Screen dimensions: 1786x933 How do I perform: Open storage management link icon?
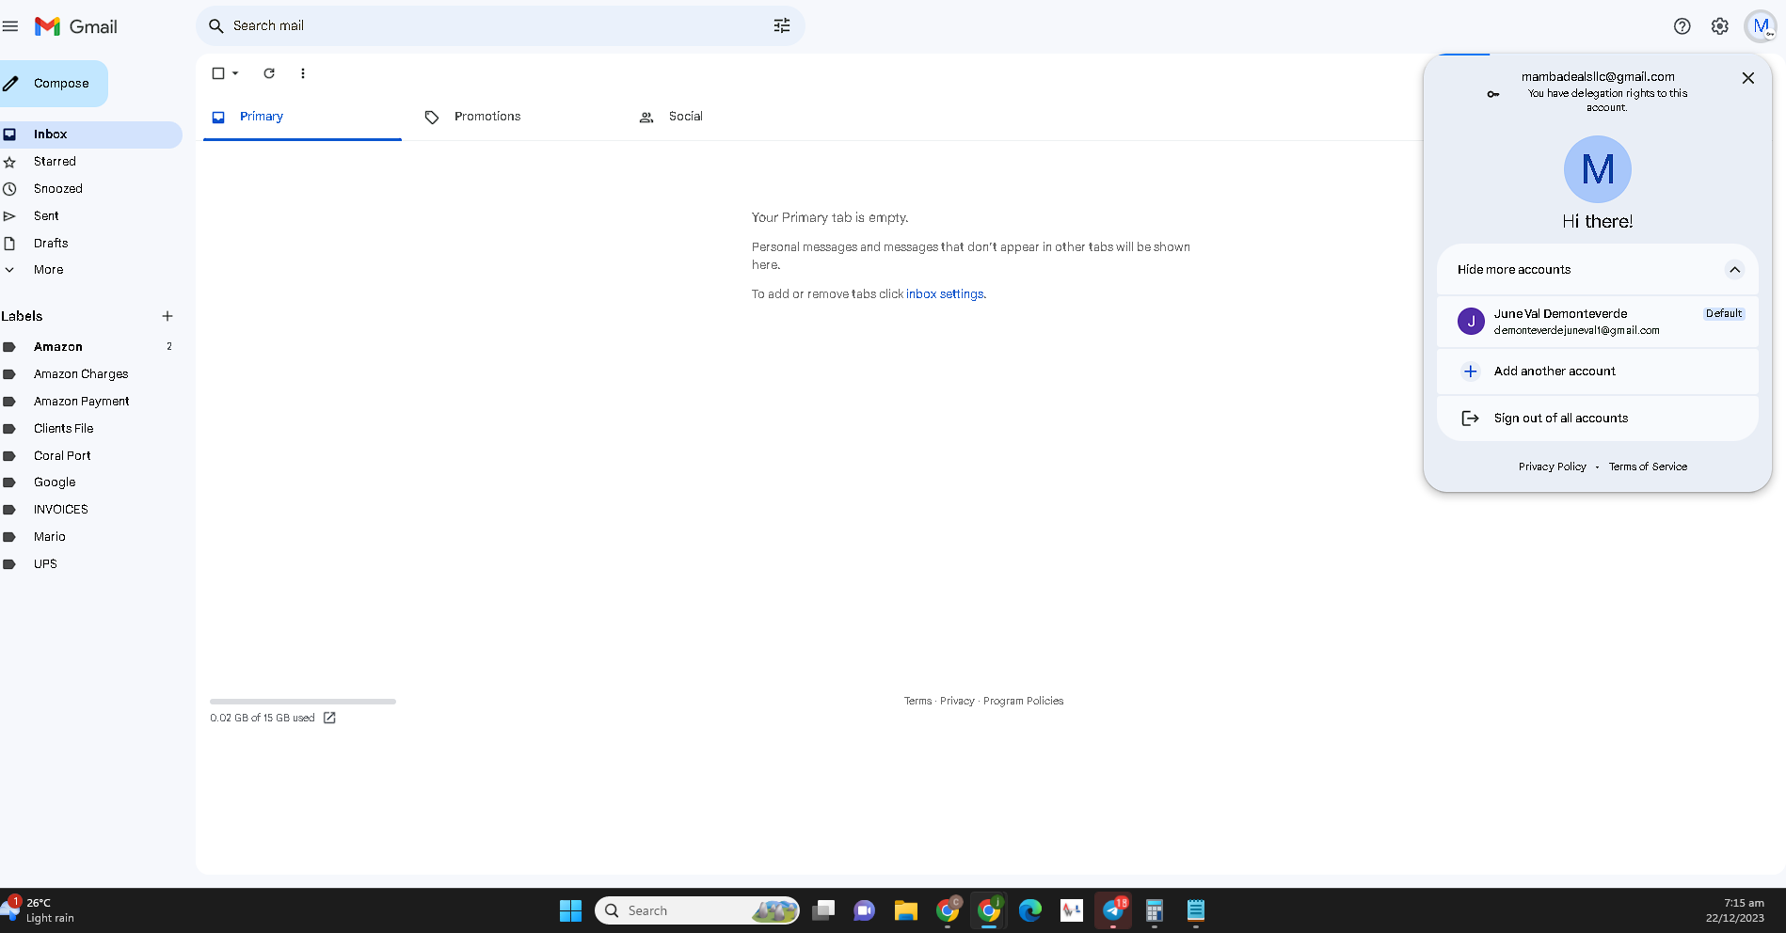point(329,718)
